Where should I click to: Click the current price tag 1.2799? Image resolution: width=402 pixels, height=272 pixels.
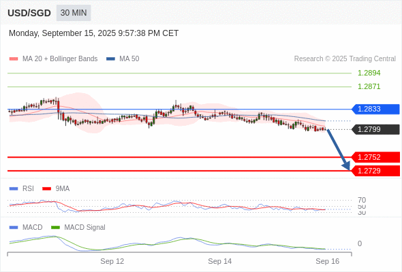tap(375, 129)
